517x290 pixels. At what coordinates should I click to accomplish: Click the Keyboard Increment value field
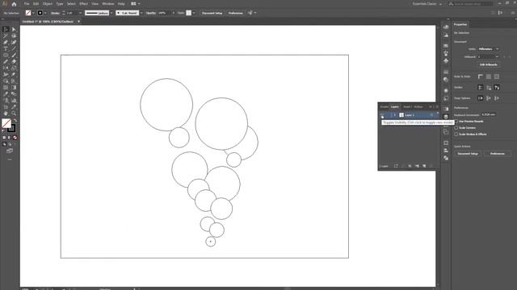(x=488, y=114)
